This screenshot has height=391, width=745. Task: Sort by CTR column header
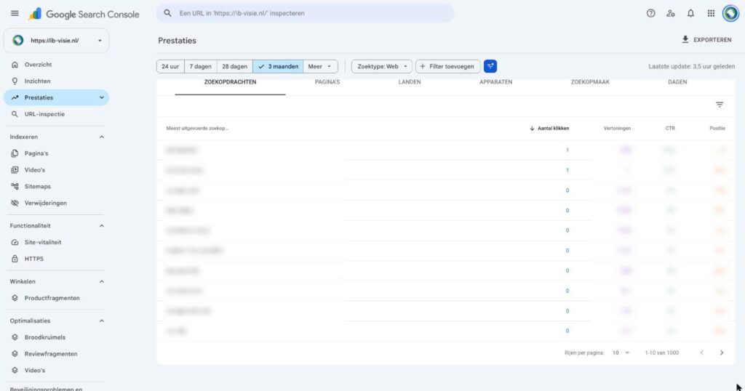coord(670,128)
